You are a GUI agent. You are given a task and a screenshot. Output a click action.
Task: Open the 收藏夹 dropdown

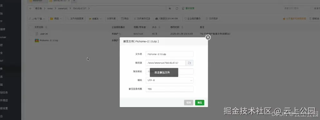(95, 19)
